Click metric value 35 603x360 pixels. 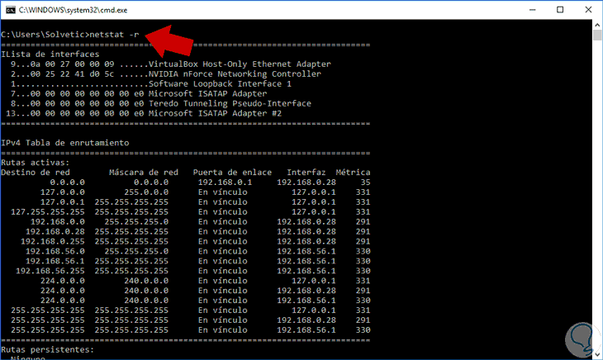(365, 182)
